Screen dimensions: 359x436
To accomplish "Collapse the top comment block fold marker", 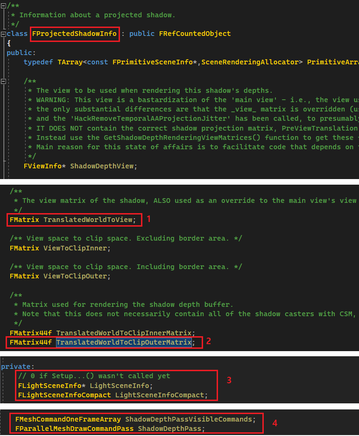I will click(3, 6).
